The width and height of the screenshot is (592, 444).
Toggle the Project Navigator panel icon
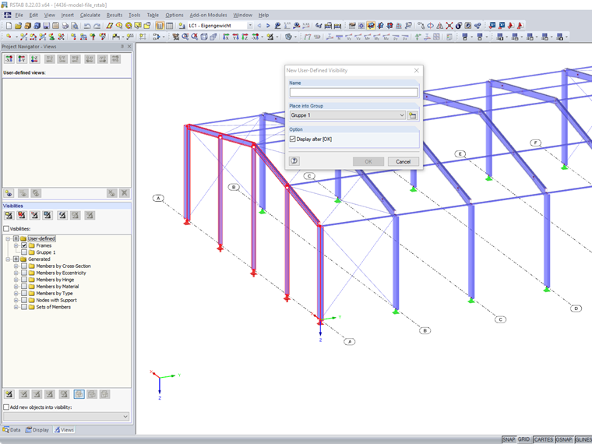point(160,26)
